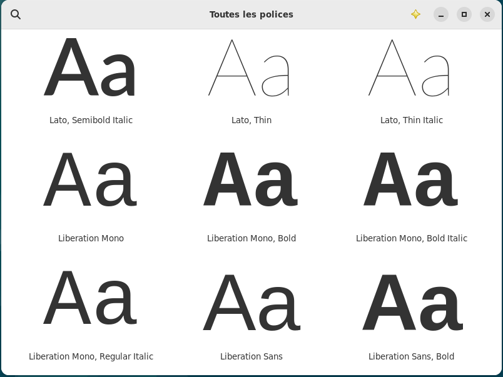The width and height of the screenshot is (503, 377).
Task: Select the Liberation Mono Bold preview
Action: point(251,179)
